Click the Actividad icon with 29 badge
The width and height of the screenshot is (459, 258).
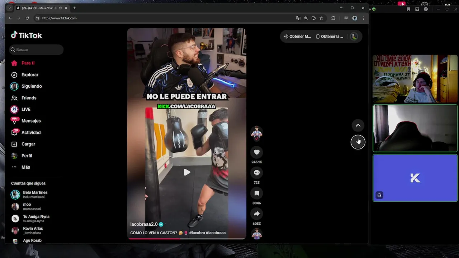click(x=14, y=133)
